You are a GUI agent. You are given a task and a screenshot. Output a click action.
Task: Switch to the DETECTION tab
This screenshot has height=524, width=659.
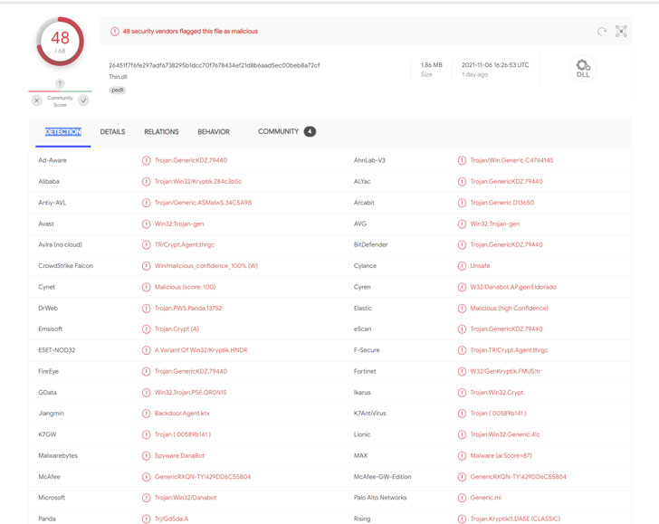(x=63, y=132)
